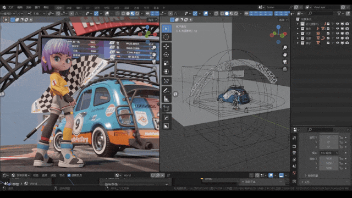Click zoom magnifier in right viewport
Image resolution: width=352 pixels, height=198 pixels.
[285, 48]
